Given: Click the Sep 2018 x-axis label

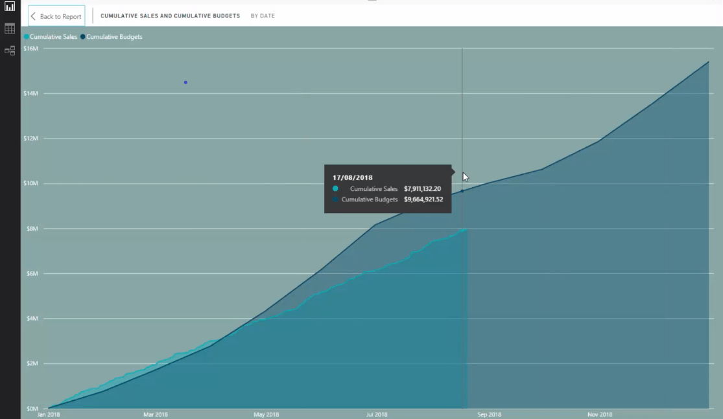Looking at the screenshot, I should tap(489, 414).
